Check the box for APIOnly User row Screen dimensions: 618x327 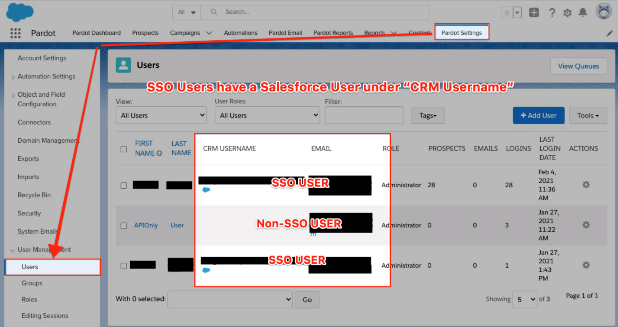[124, 226]
